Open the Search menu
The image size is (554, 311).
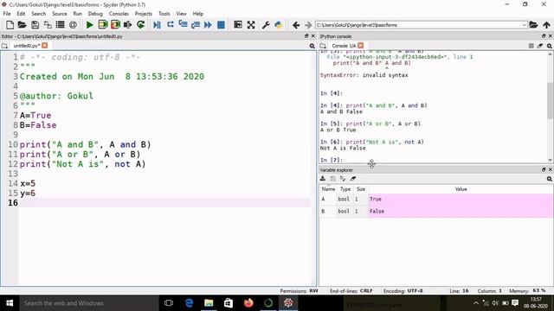tap(38, 14)
